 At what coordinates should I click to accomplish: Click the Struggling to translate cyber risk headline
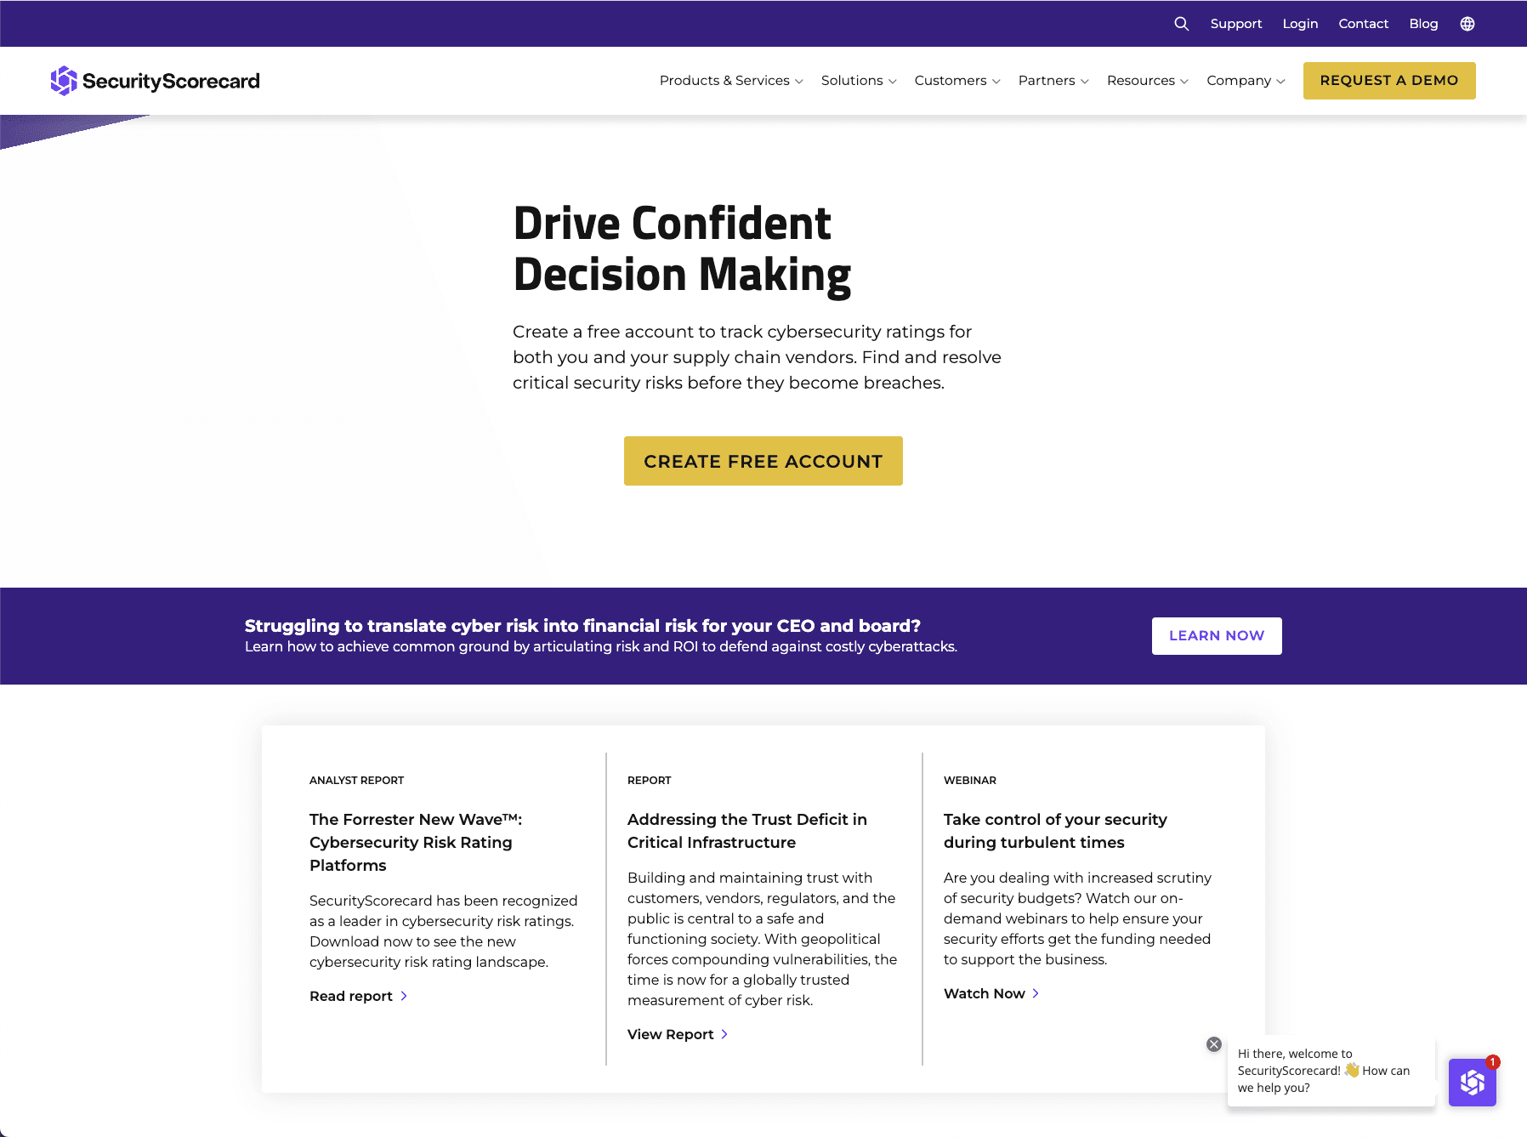pyautogui.click(x=582, y=626)
